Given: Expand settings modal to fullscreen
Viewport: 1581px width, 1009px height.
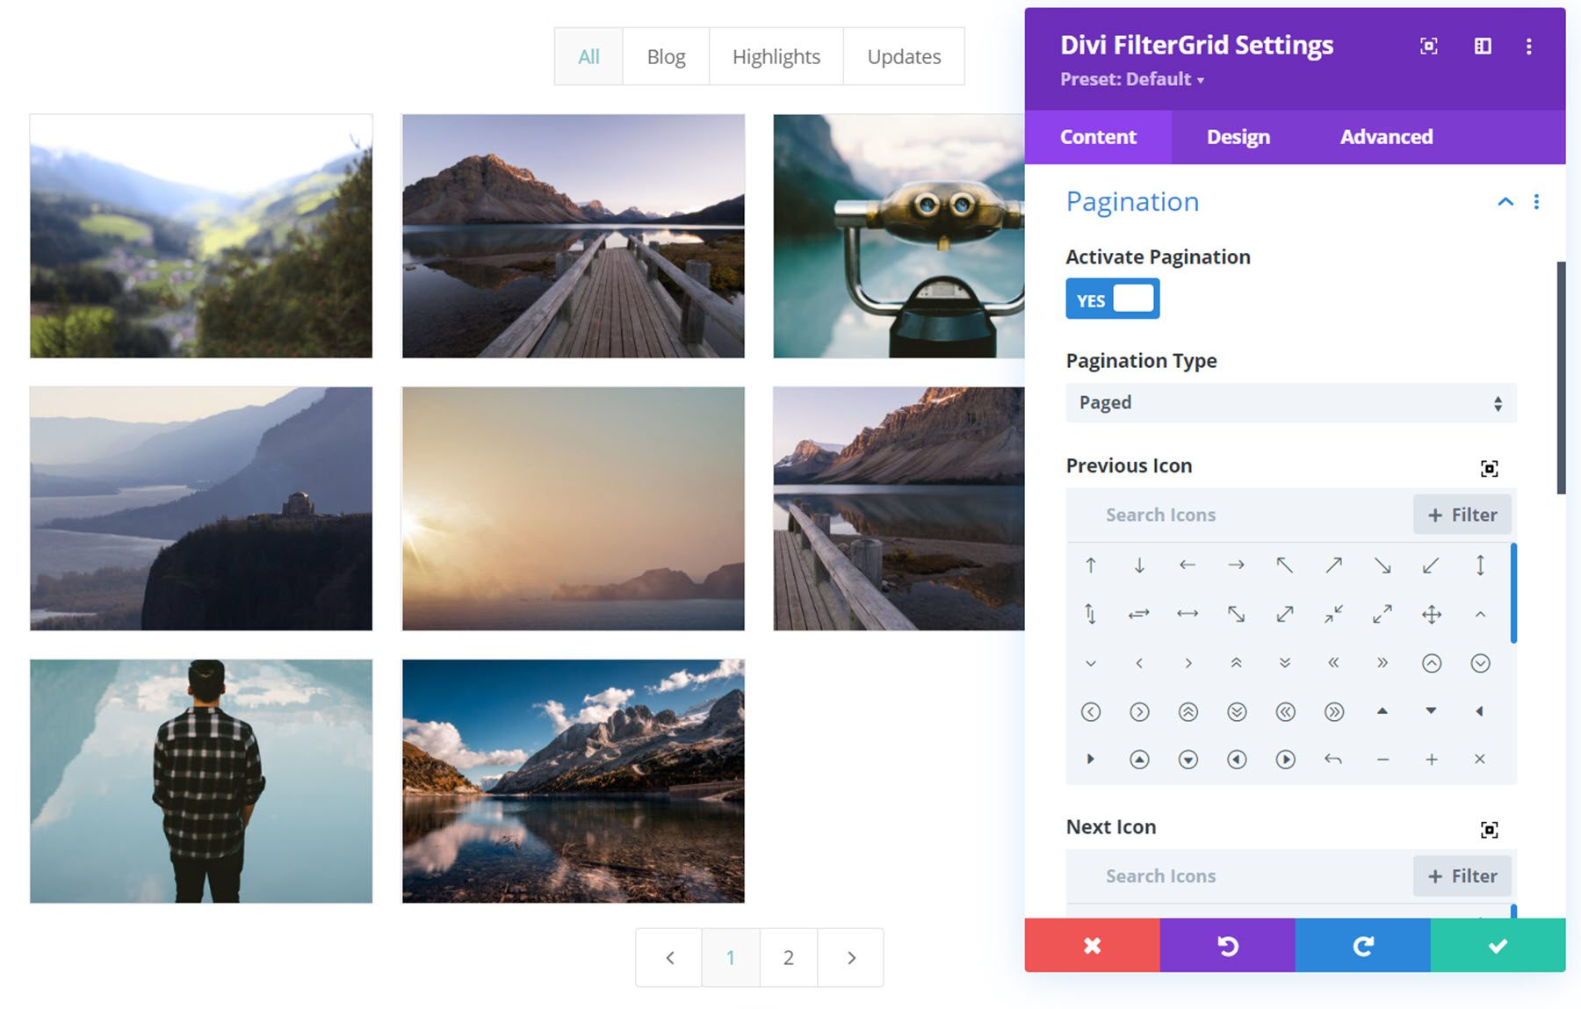Looking at the screenshot, I should [1428, 47].
